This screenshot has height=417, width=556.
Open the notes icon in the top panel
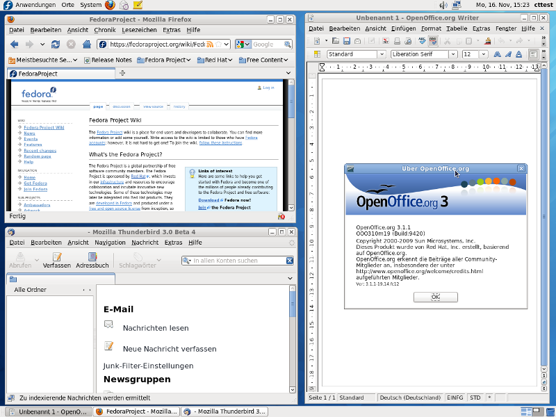pos(138,5)
